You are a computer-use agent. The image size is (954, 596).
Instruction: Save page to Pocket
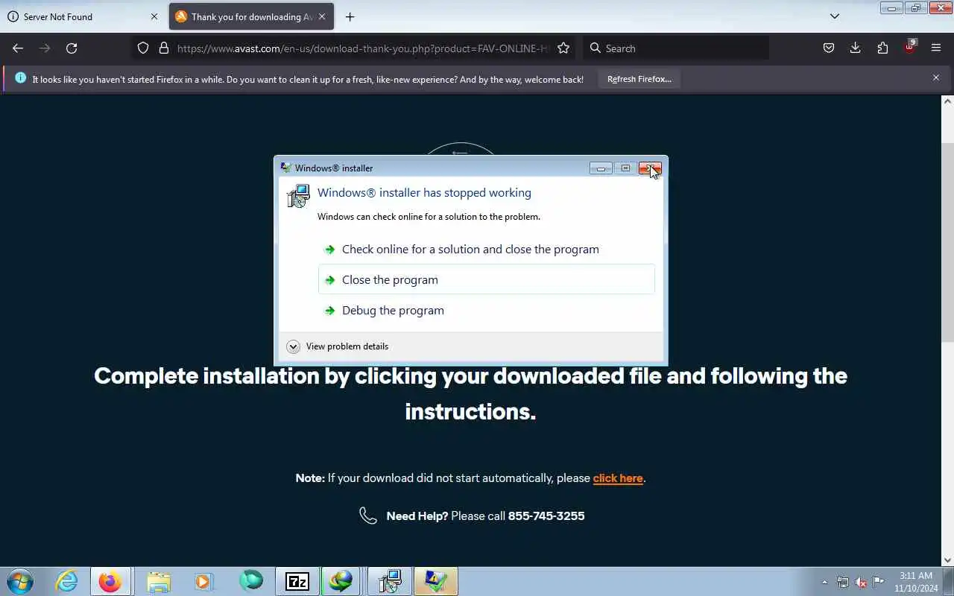tap(828, 48)
